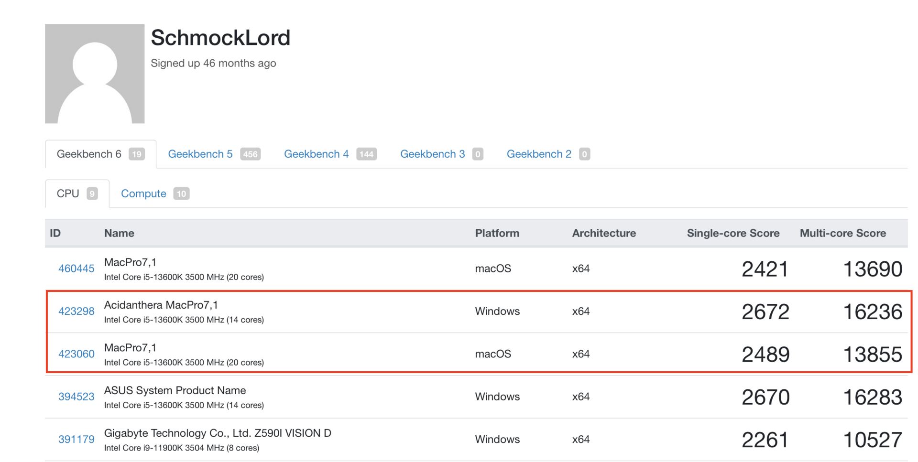Select the Geekbench 6 tab
Viewport: 918px width, 462px height.
[x=89, y=154]
